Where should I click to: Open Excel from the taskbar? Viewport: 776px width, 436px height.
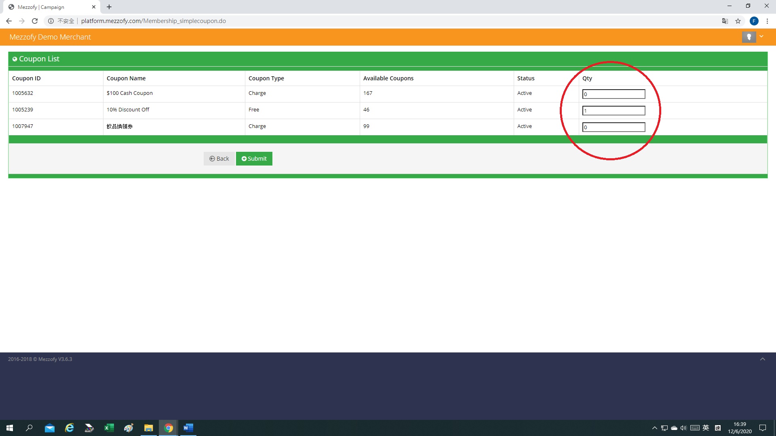(x=109, y=428)
